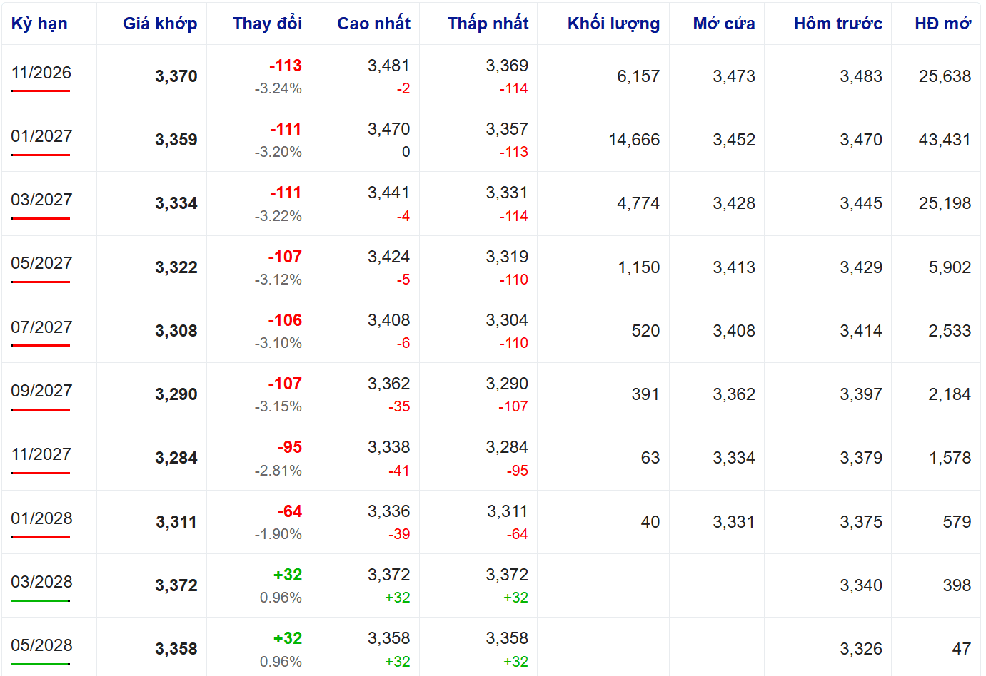
Task: Click previous-day price 3,340
Action: [861, 585]
